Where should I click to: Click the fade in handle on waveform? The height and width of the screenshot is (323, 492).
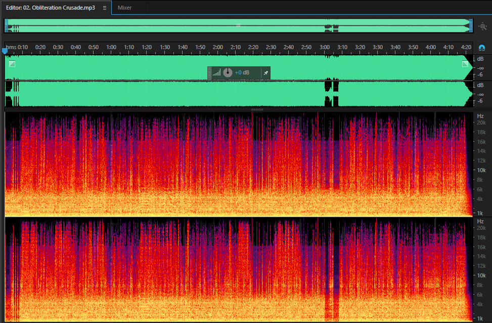point(12,63)
